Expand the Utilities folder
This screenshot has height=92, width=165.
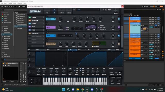[x=15, y=28]
